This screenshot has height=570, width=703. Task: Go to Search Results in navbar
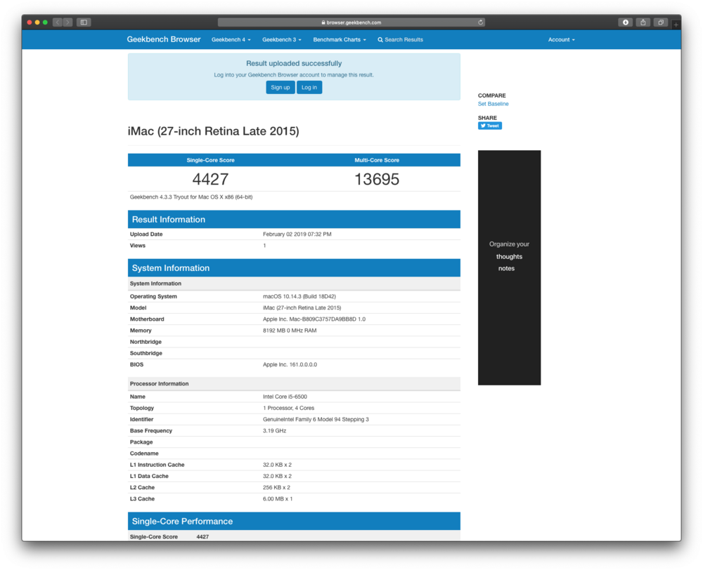click(401, 40)
